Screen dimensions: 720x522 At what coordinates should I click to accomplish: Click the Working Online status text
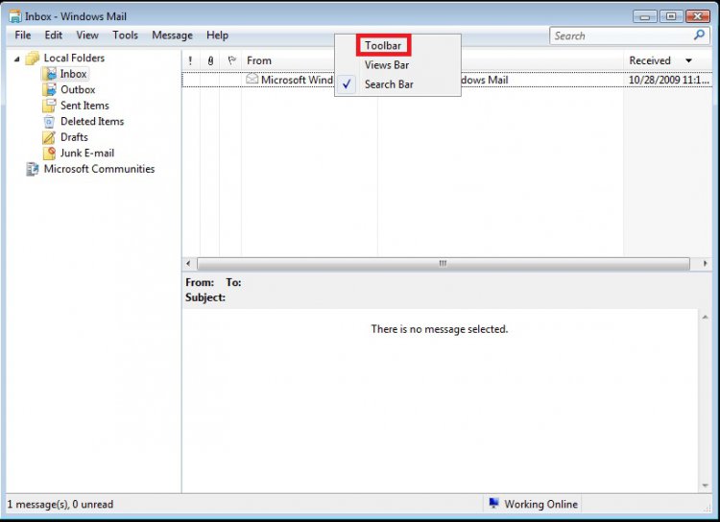pyautogui.click(x=540, y=504)
